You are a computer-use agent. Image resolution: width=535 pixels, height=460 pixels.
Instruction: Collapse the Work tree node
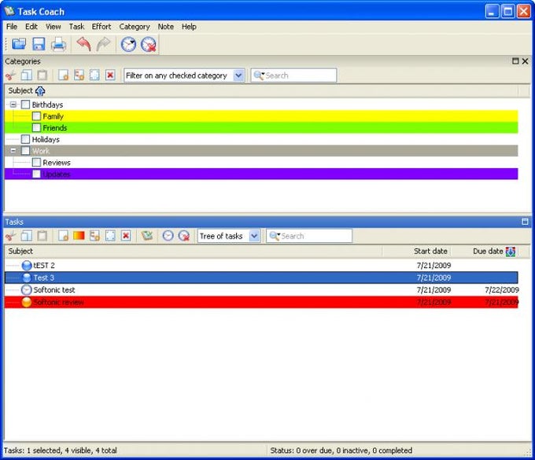pyautogui.click(x=13, y=150)
